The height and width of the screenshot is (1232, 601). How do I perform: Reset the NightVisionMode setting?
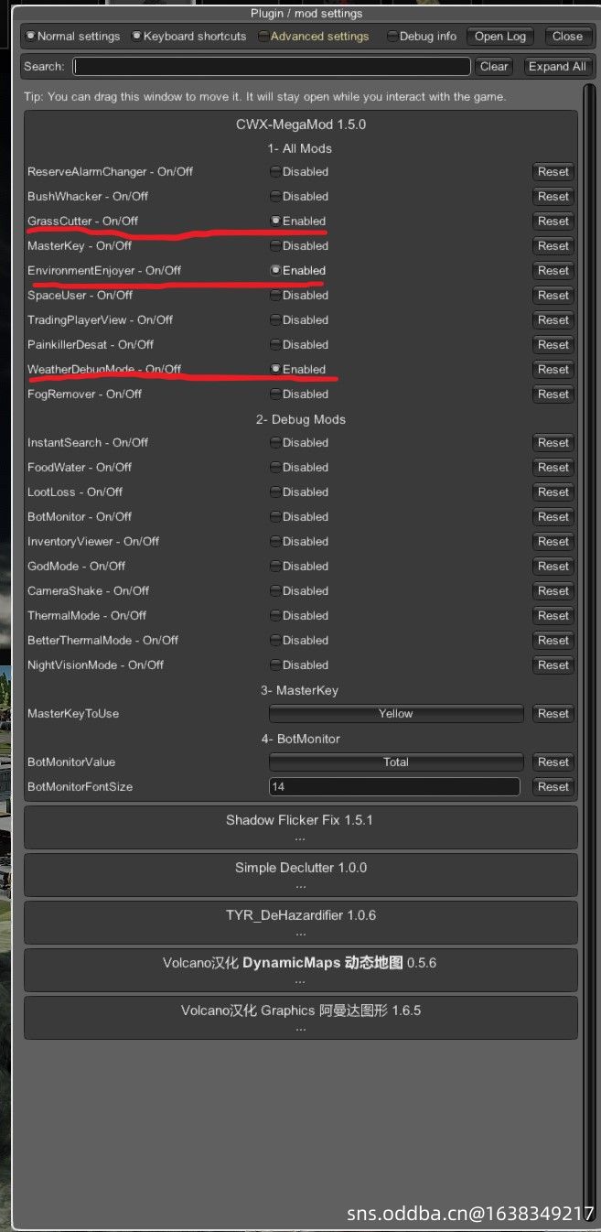(553, 665)
